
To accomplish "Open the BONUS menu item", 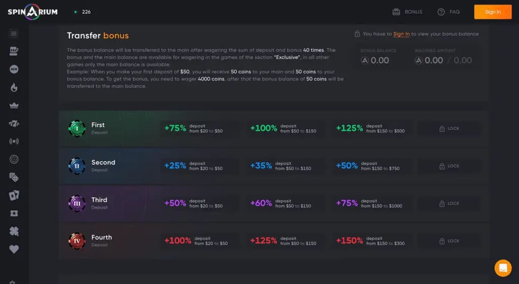I will 407,12.
